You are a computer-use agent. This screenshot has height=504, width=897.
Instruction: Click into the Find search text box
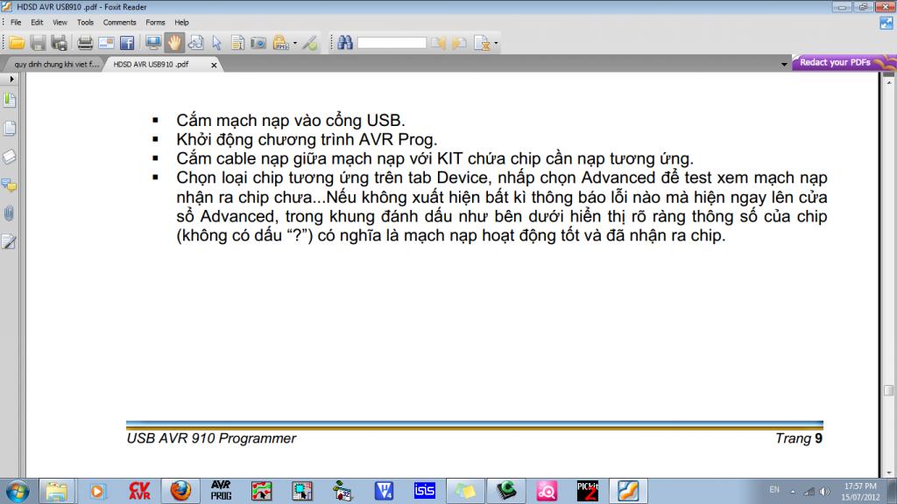(392, 43)
